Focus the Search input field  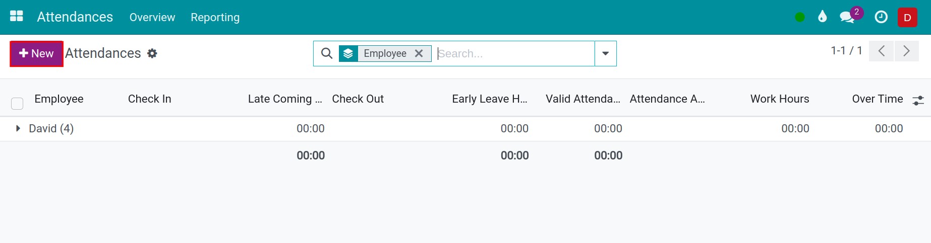tap(514, 53)
